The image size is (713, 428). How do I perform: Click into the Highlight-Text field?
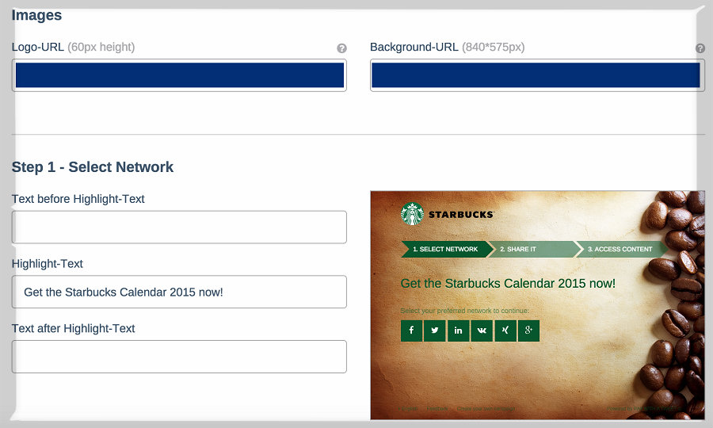(x=179, y=292)
